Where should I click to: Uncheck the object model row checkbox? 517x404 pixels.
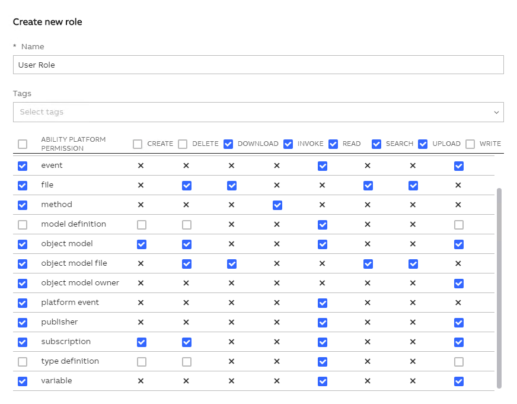coord(23,244)
